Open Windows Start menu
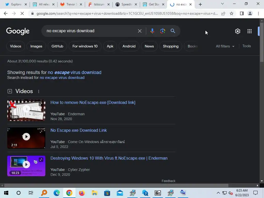The height and width of the screenshot is (198, 264). 6,193
